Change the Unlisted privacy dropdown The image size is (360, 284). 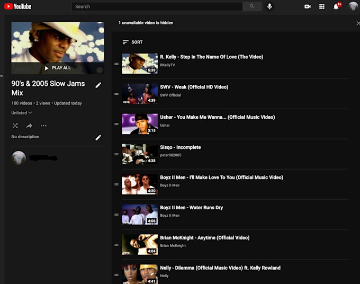(22, 113)
